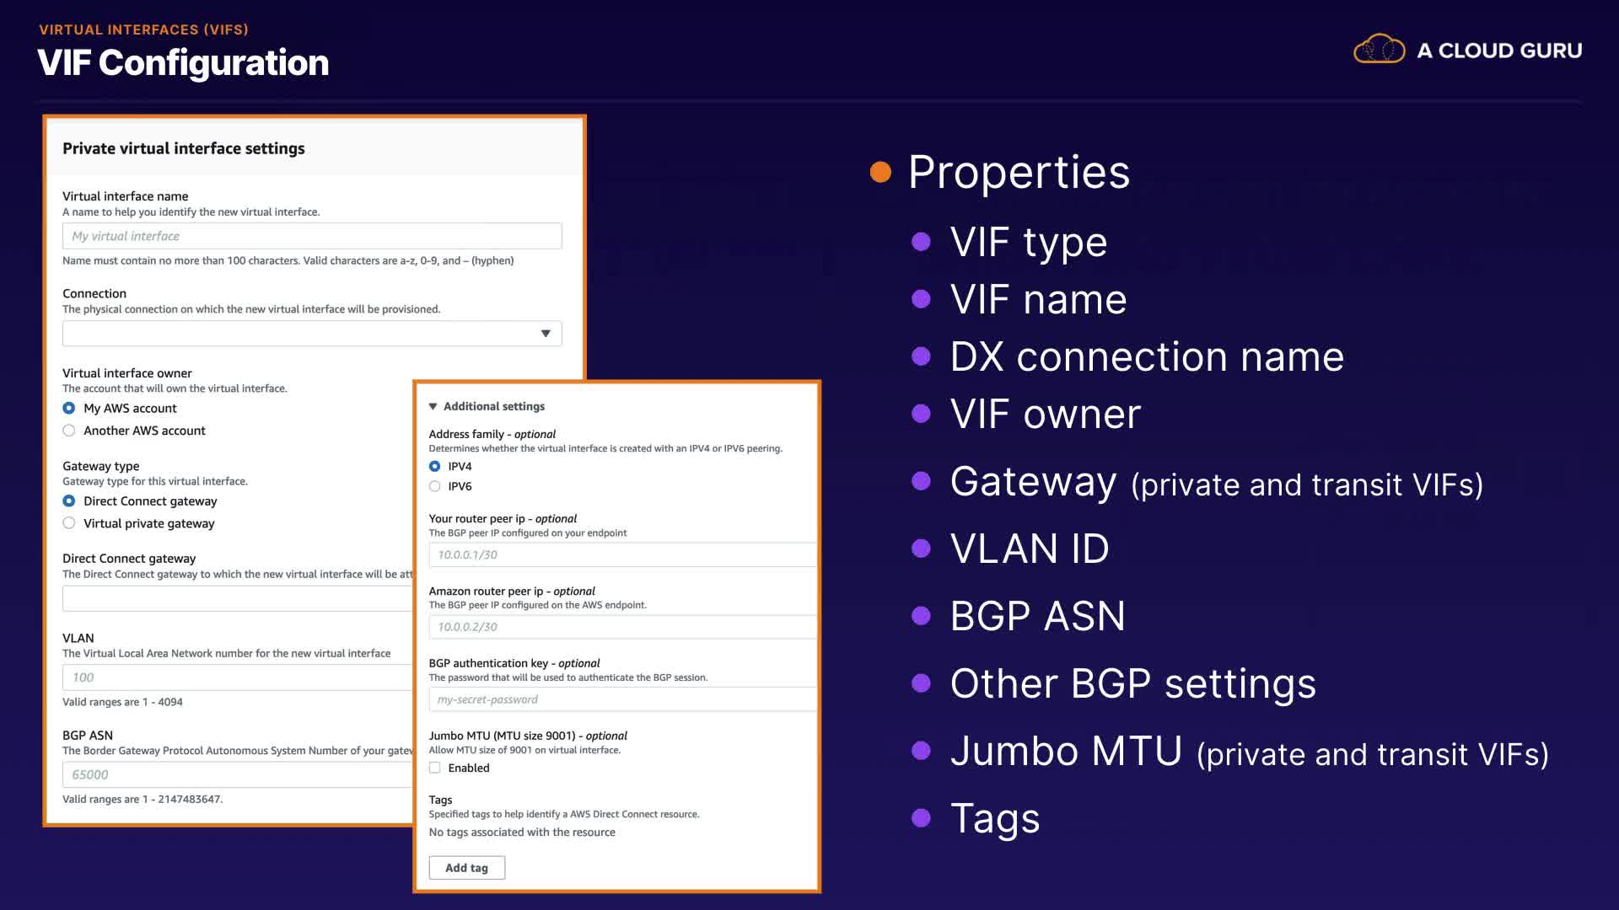Select the IPV4 address family option
1619x910 pixels.
pyautogui.click(x=435, y=466)
